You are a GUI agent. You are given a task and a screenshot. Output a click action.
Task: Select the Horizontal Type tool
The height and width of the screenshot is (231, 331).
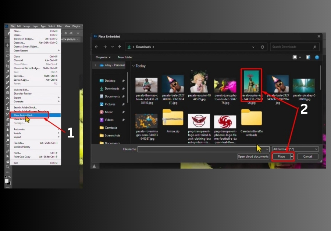coord(8,146)
